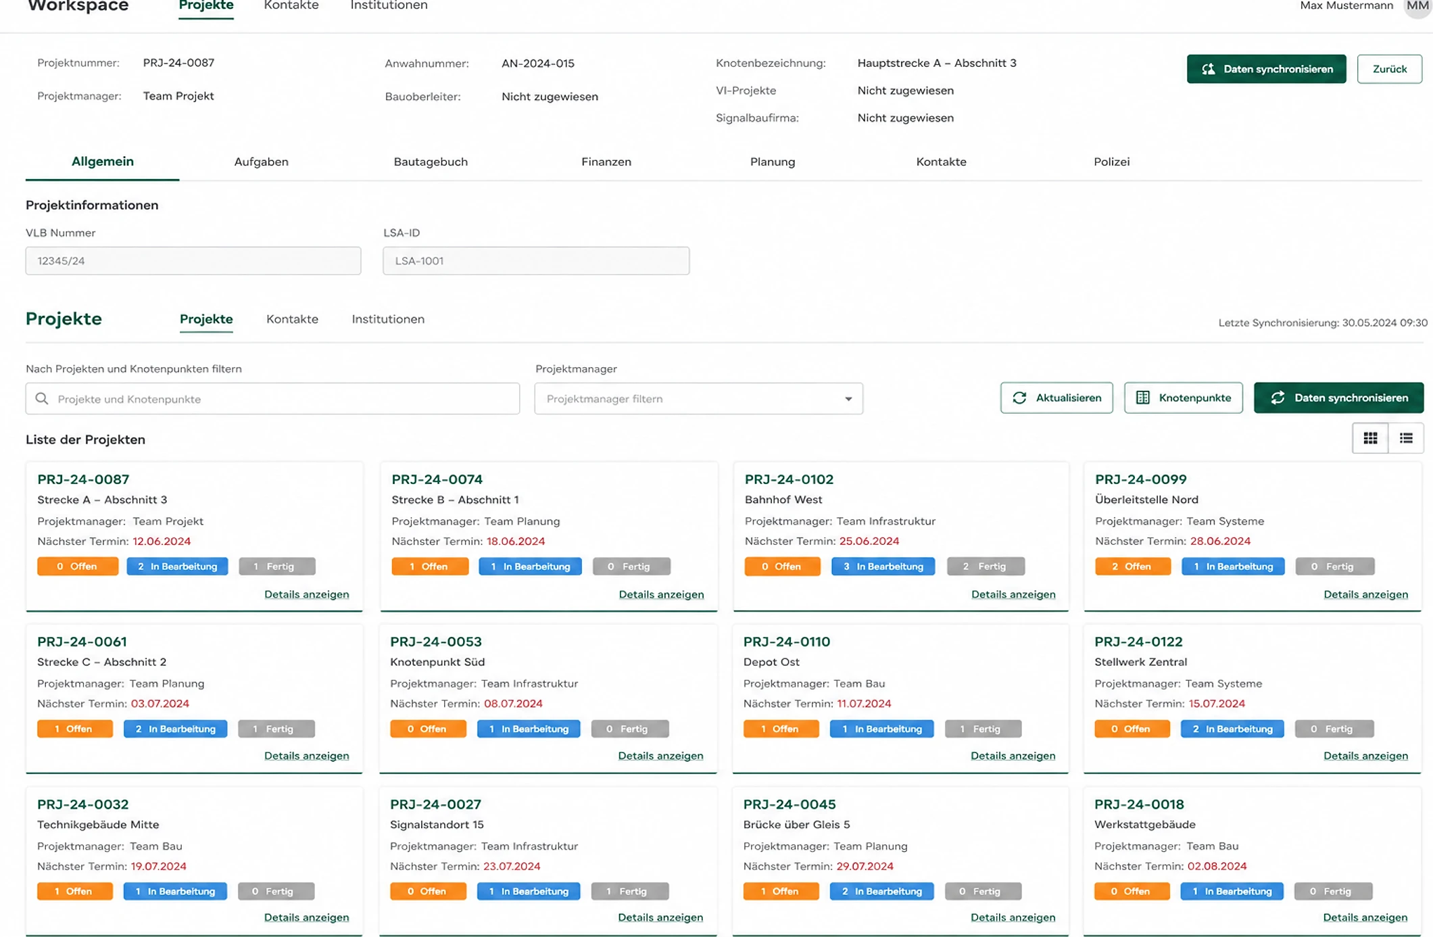Switch to list view of projects
Screen dimensions: 1433x937
(1406, 439)
